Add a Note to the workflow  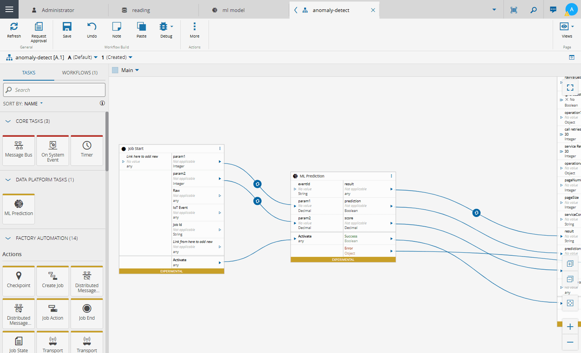117,27
